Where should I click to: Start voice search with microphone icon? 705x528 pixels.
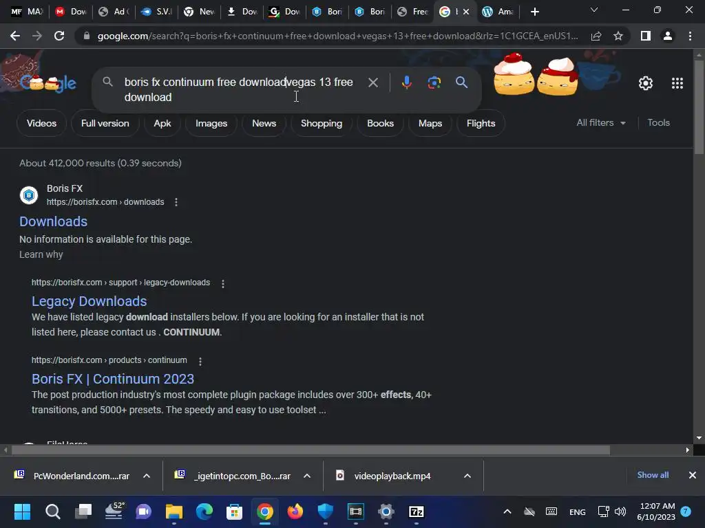click(406, 82)
